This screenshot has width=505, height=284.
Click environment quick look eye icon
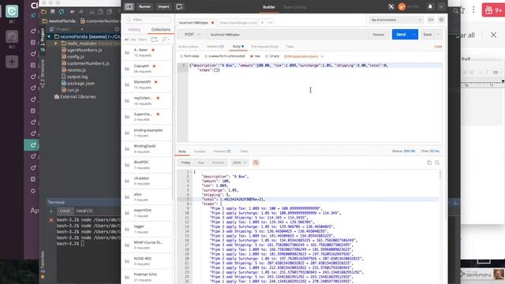click(431, 20)
